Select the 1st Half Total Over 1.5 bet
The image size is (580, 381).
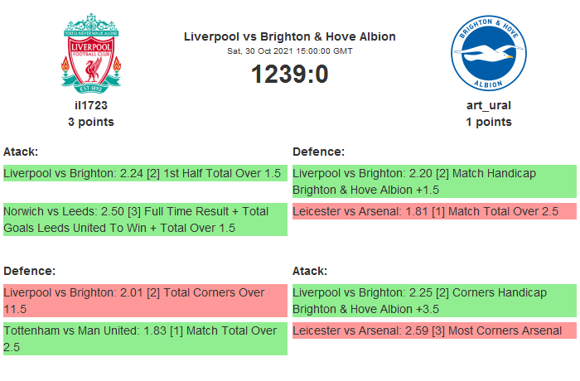click(145, 174)
